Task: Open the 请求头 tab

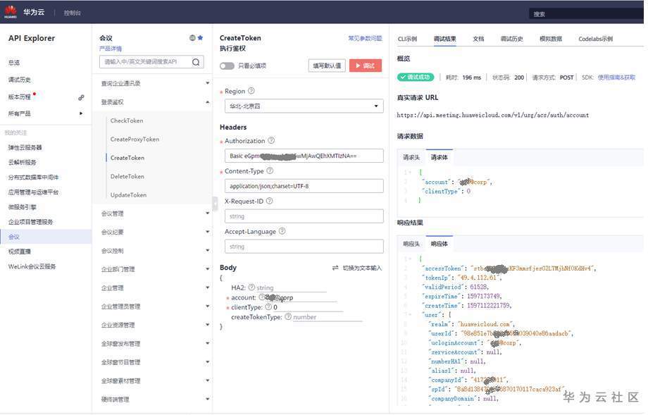Action: click(411, 158)
